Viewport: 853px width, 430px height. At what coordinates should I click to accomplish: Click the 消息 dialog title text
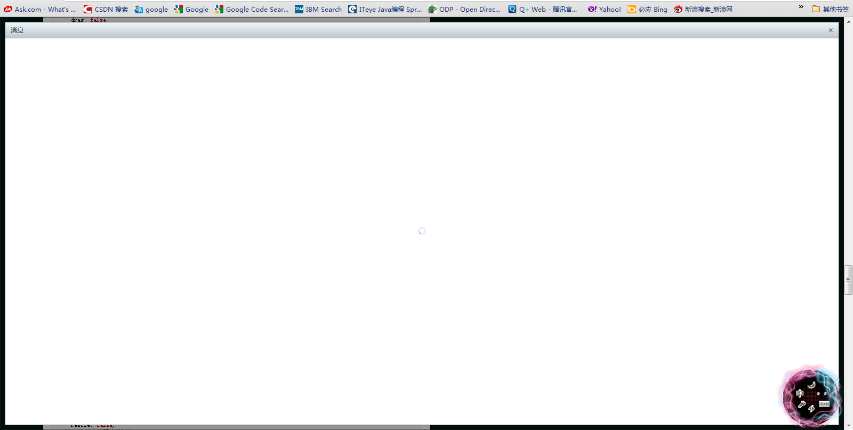17,30
